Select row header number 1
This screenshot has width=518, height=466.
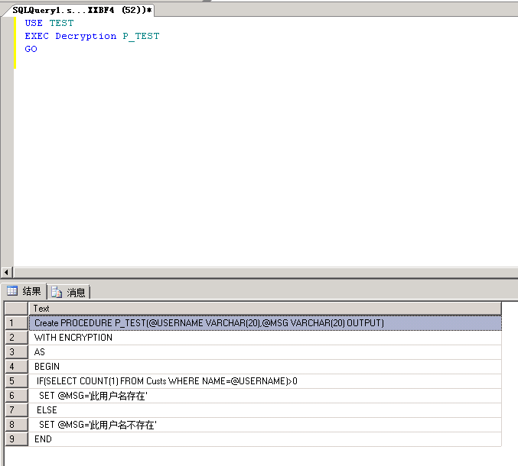point(16,323)
